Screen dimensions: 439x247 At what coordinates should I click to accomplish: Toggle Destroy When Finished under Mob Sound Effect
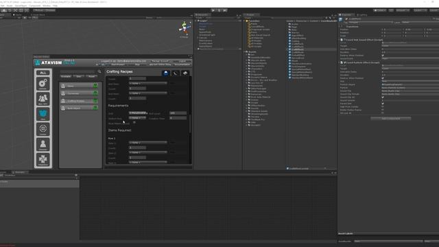point(383,56)
